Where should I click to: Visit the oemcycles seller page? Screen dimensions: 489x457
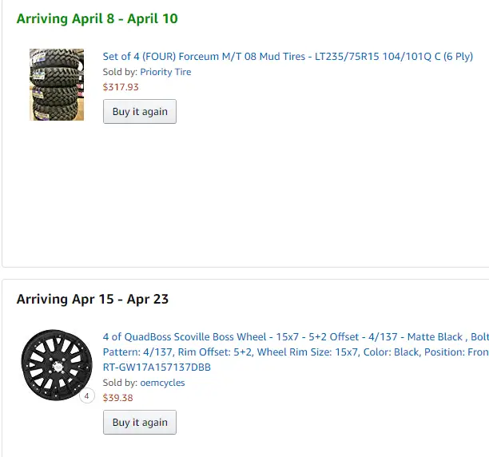click(x=162, y=383)
